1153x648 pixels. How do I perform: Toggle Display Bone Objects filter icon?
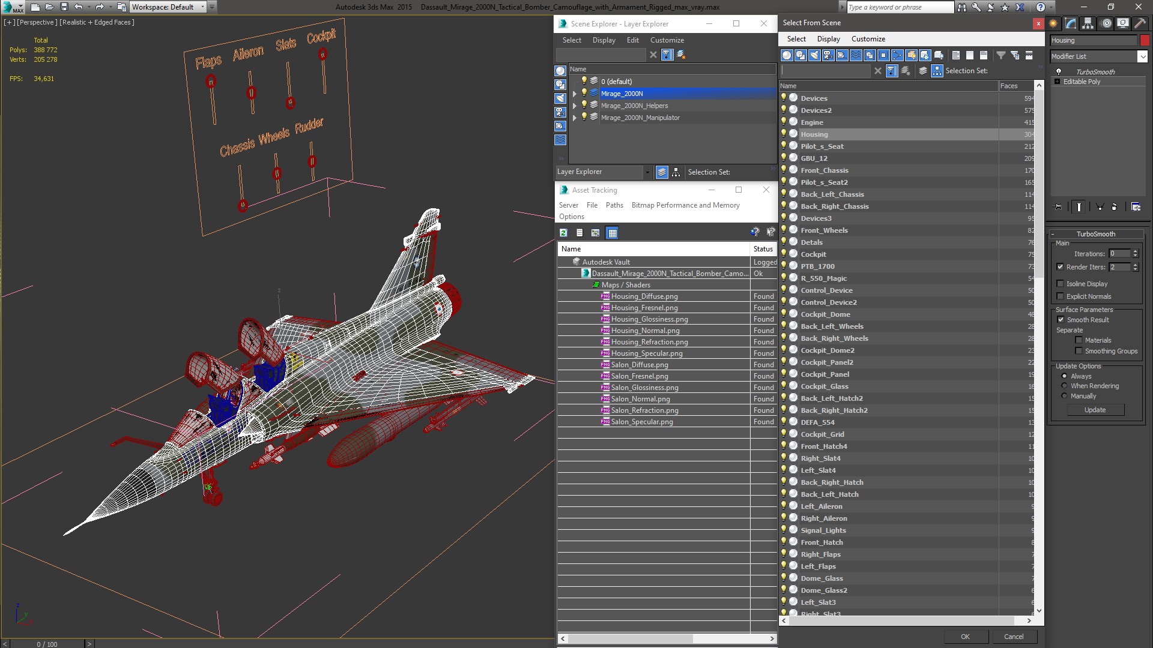897,55
